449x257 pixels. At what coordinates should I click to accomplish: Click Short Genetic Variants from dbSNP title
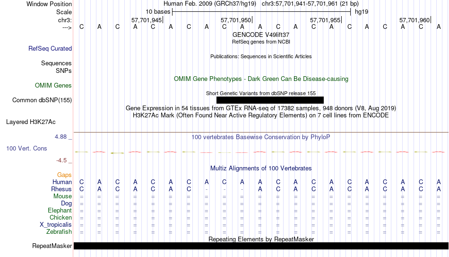point(261,94)
